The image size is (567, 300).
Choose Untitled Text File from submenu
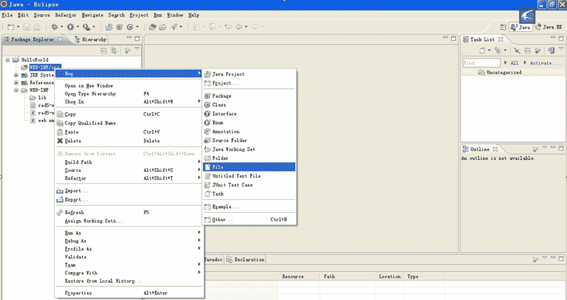[x=249, y=176]
